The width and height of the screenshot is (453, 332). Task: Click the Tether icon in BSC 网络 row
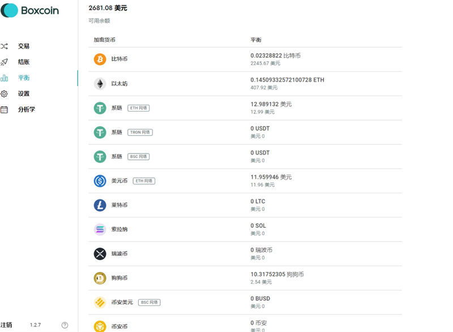coord(100,156)
